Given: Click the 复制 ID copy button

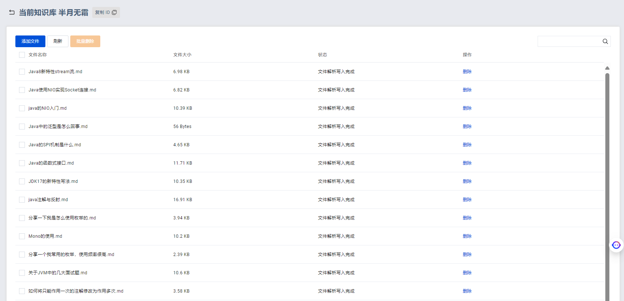Looking at the screenshot, I should click(106, 12).
